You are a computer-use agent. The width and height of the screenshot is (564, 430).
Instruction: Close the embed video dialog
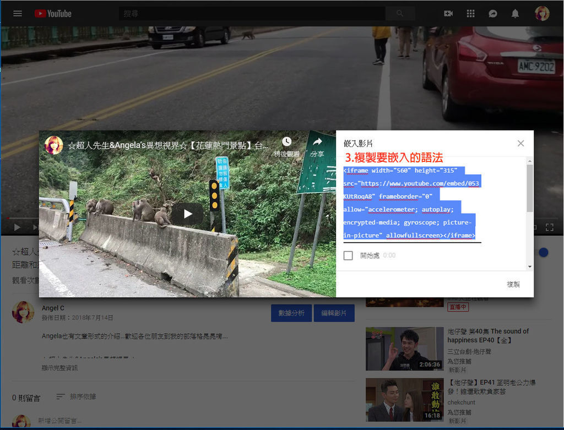(520, 144)
